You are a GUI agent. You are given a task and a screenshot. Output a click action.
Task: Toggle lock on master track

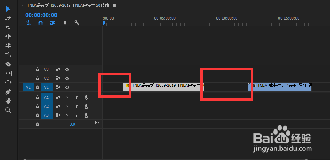pos(38,124)
